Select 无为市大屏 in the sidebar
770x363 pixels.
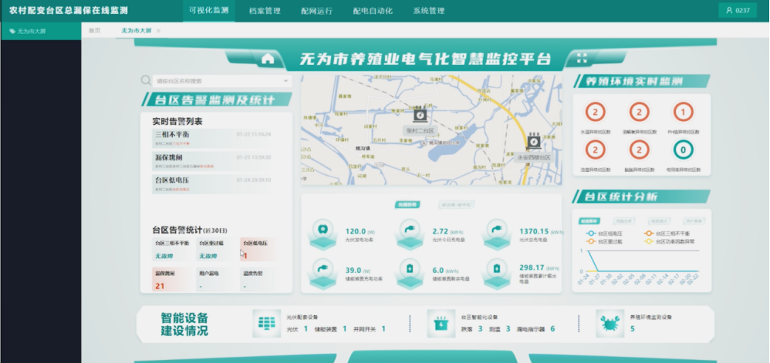pos(41,31)
